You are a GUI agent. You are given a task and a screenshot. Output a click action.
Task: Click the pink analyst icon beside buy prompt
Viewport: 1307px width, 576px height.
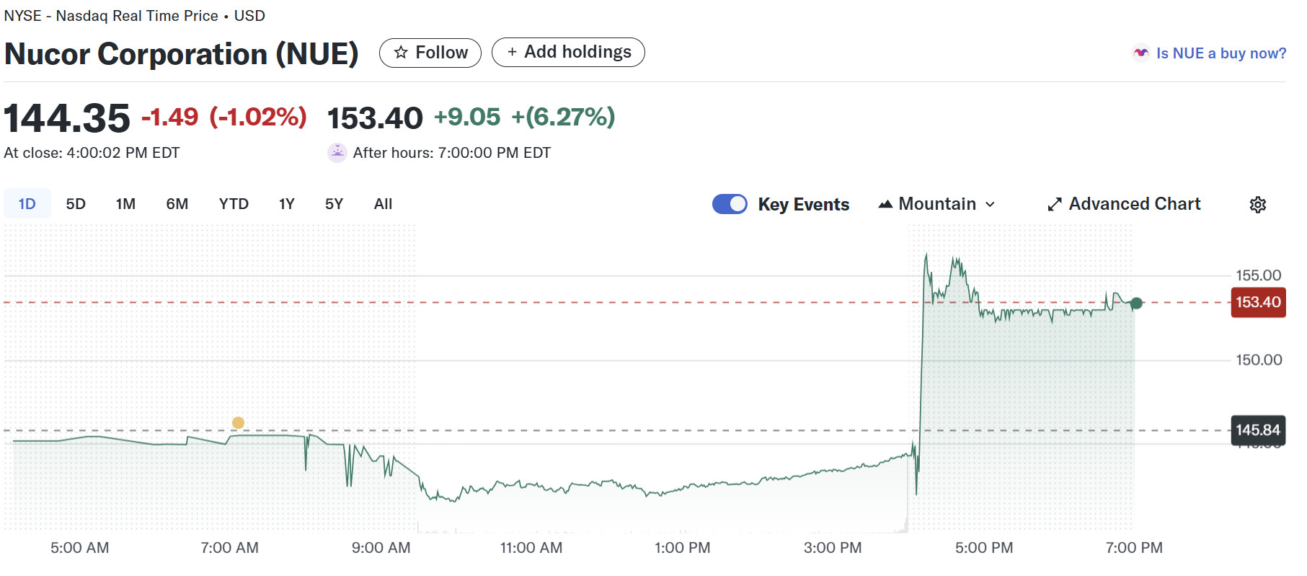tap(1140, 53)
